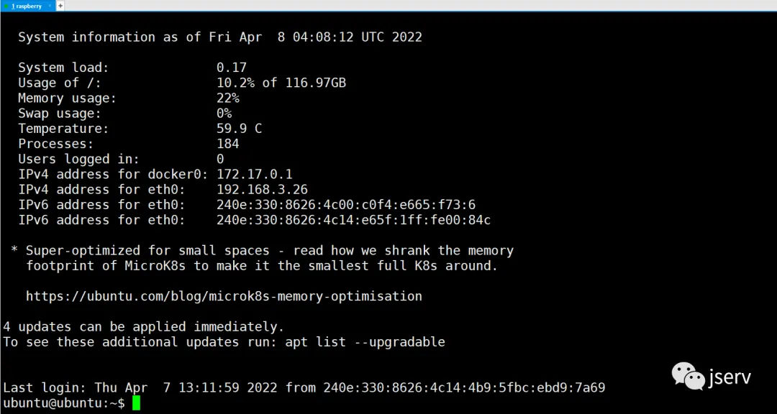This screenshot has width=777, height=414.
Task: Click the System load value 0.17
Action: point(232,68)
